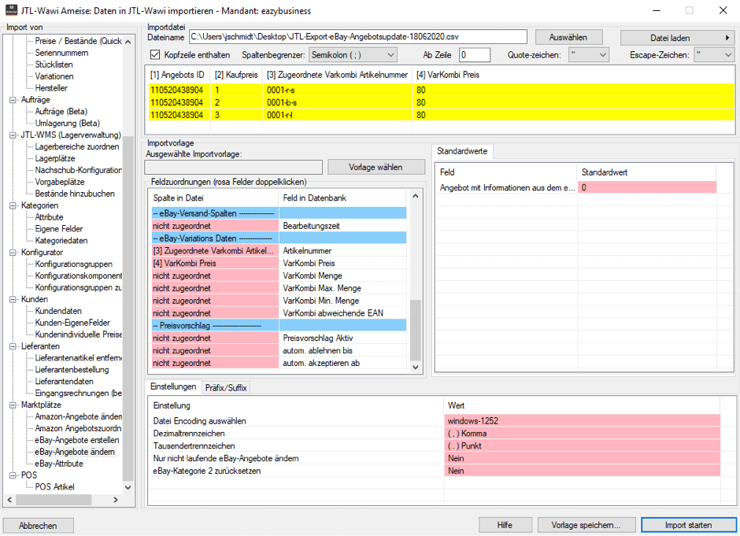Select Kundendaten in the tree
The height and width of the screenshot is (536, 740).
coord(58,311)
